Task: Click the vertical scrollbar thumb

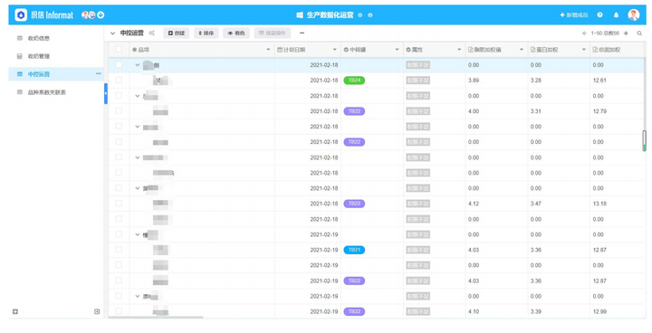Action: [x=644, y=140]
